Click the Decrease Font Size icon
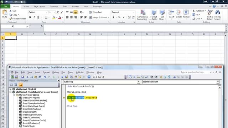228x128 pixels. 62,12
